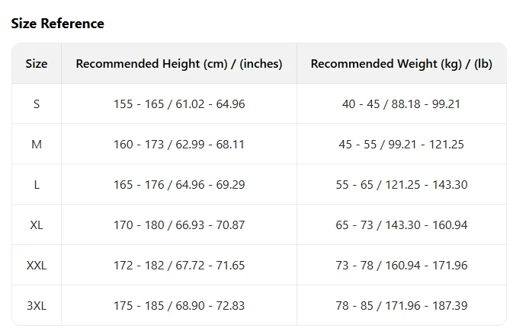Select the L size cell
Viewport: 513px width, 328px height.
[37, 185]
